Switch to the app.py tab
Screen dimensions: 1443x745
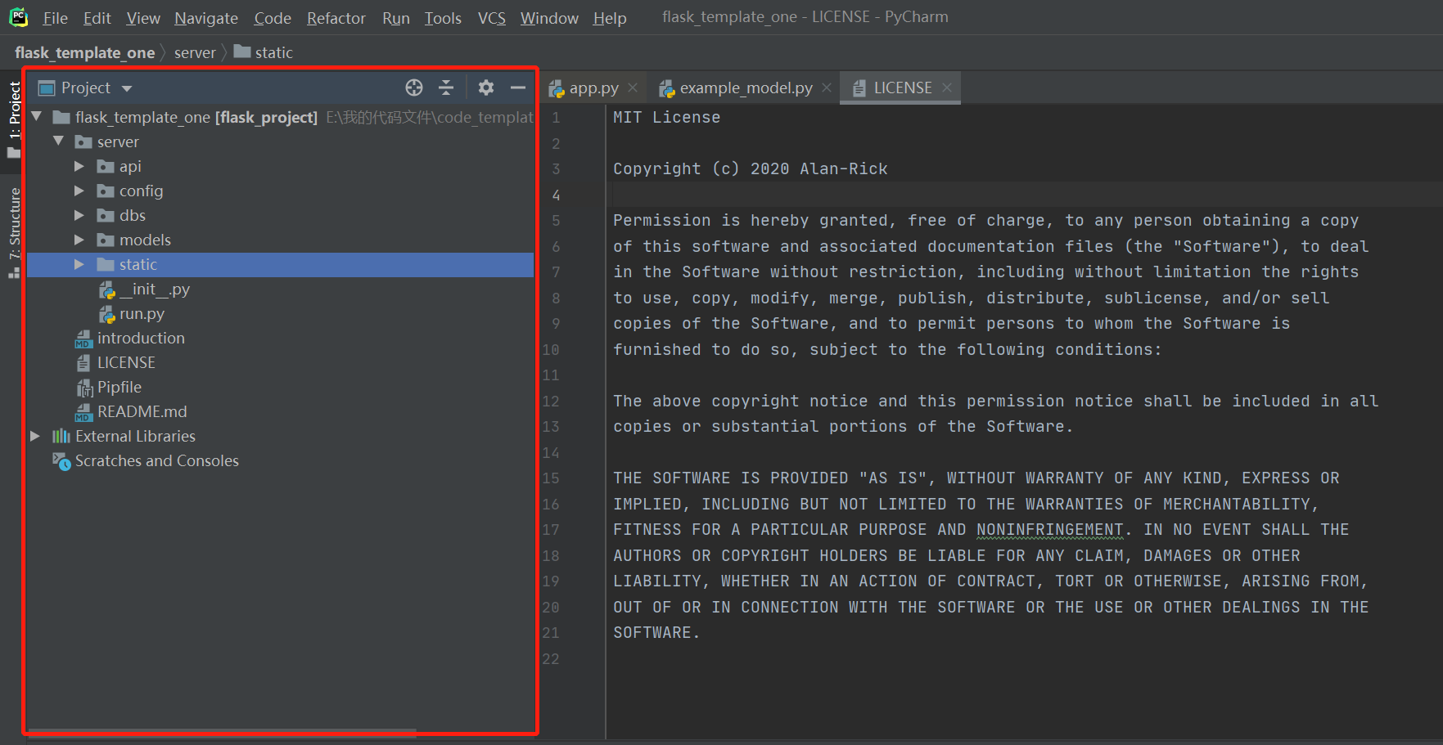(x=593, y=88)
